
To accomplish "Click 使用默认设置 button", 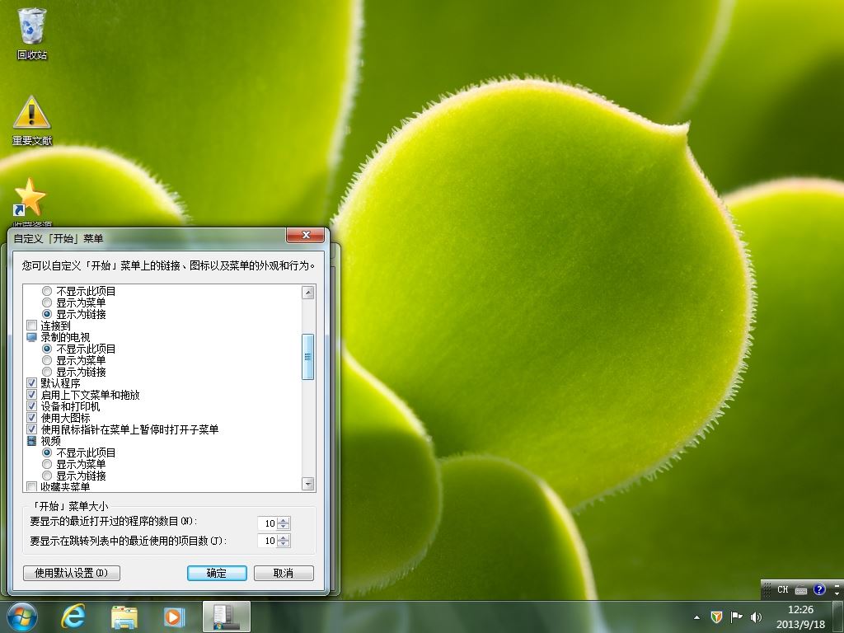I will (x=72, y=574).
